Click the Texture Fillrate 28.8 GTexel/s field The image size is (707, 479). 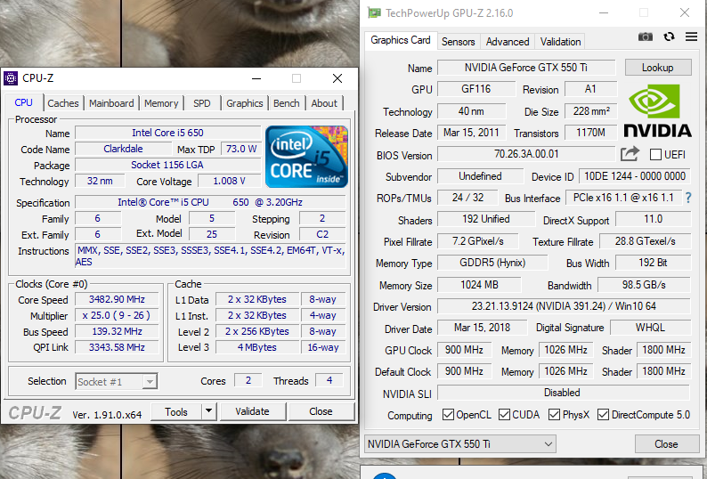[x=646, y=241]
